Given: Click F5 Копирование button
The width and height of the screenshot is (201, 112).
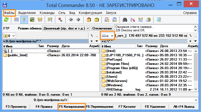Looking at the screenshot, I should click(72, 107).
